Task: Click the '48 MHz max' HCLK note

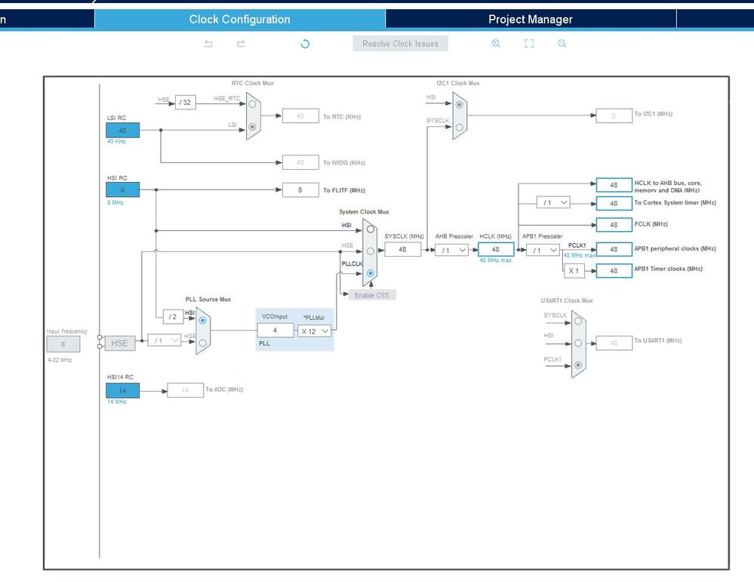Action: (496, 260)
